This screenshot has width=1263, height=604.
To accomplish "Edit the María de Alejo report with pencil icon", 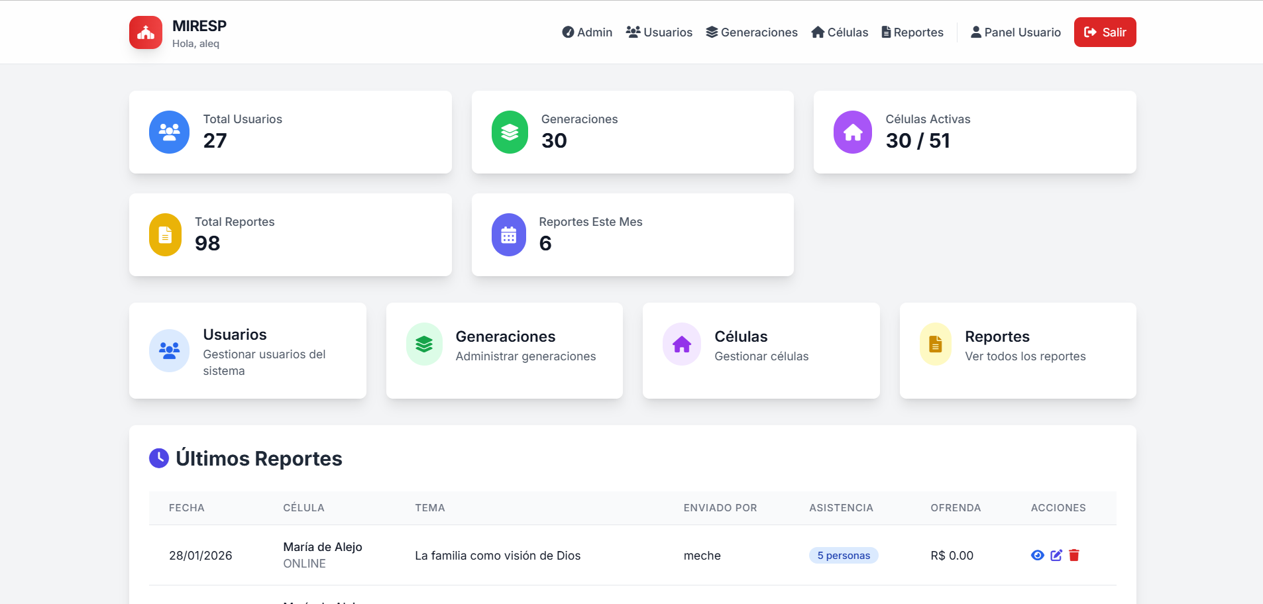I will click(1056, 556).
